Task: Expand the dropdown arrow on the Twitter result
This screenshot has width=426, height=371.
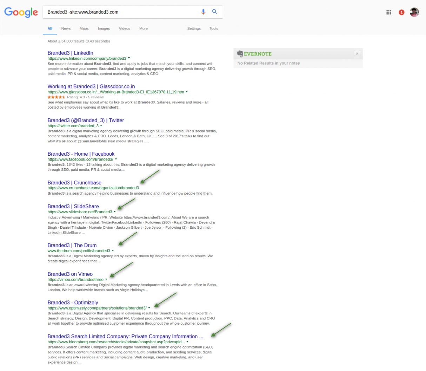Action: 101,125
